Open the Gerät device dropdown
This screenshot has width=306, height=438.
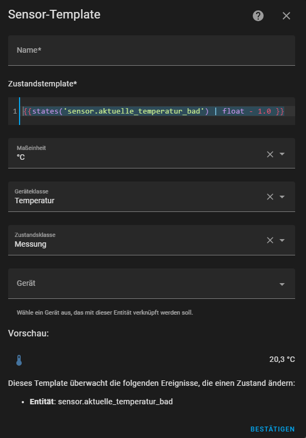152,284
